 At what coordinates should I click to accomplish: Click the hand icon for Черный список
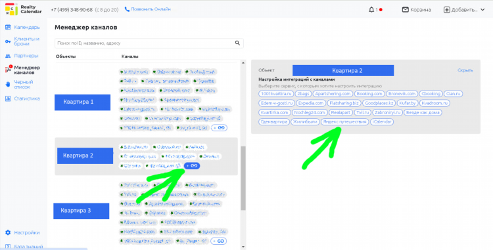[x=8, y=85]
